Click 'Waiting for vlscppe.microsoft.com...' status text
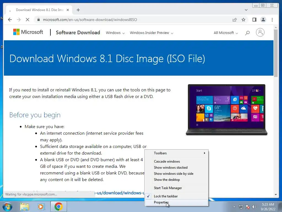The width and height of the screenshot is (282, 212). point(31,194)
